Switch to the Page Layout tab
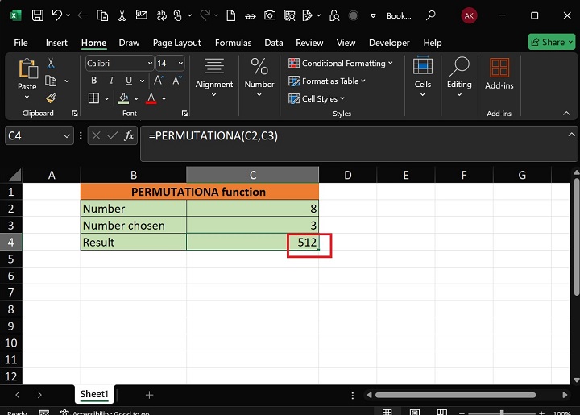 pyautogui.click(x=176, y=43)
